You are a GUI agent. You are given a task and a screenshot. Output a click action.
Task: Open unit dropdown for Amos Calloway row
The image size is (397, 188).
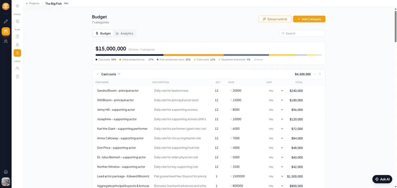pos(276,138)
